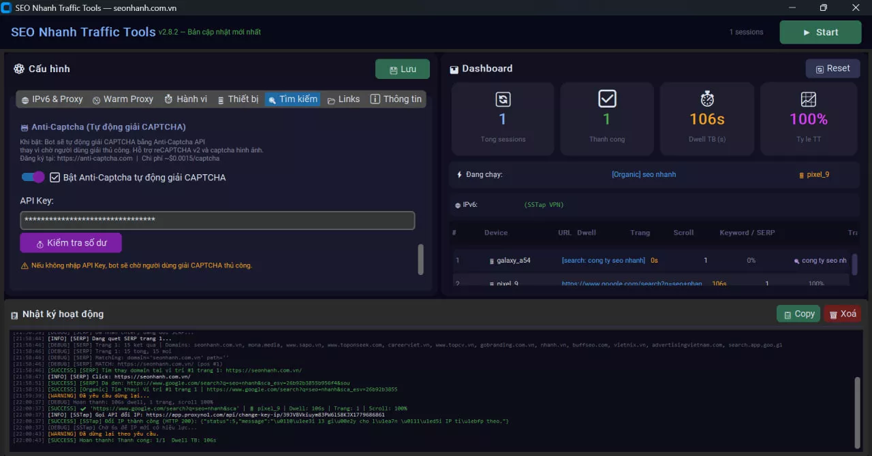Uncheck Bật Anti-Captcha tự động giải CAPTCHA
872x456 pixels.
(x=55, y=177)
